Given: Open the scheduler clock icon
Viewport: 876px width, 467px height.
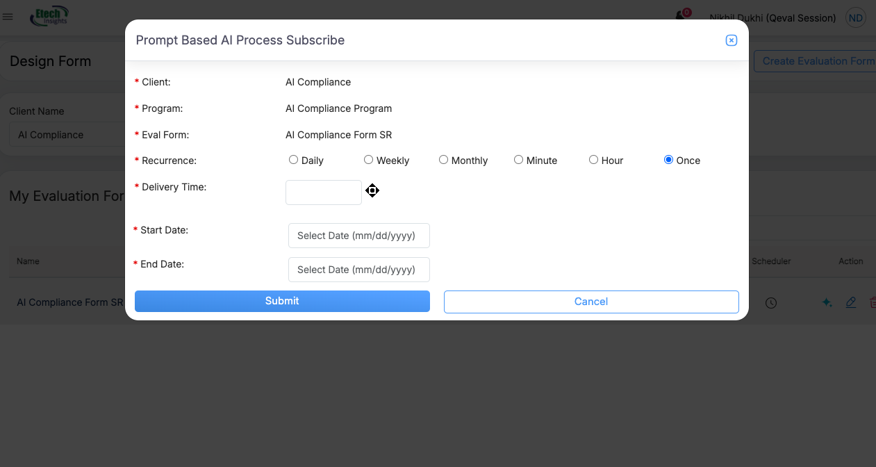Looking at the screenshot, I should pos(771,303).
